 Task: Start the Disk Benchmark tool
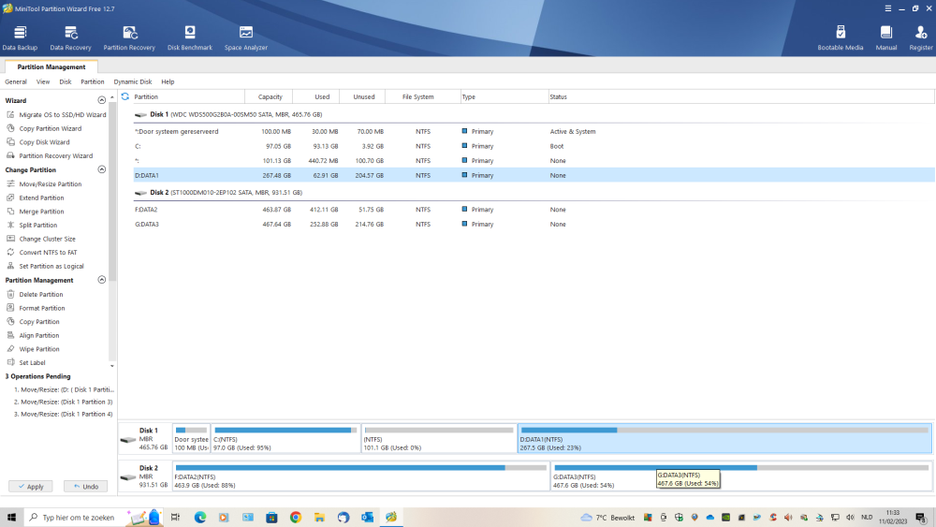[x=190, y=37]
